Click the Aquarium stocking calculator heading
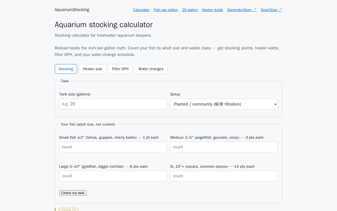Image resolution: width=337 pixels, height=211 pixels. (104, 25)
